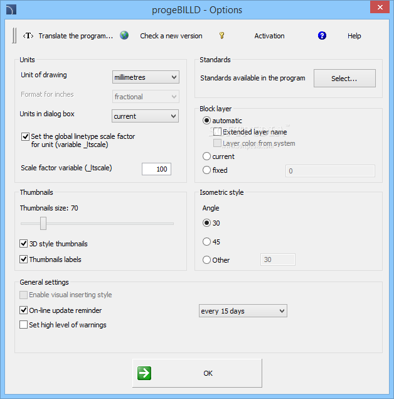Viewport: 394px width, 399px height.
Task: Click Standards available in the program text
Action: 252,78
